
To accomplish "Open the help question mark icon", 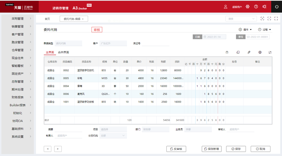I will click(x=256, y=6).
